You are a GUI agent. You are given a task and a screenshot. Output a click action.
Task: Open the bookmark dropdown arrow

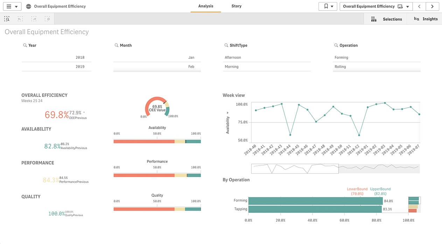332,6
